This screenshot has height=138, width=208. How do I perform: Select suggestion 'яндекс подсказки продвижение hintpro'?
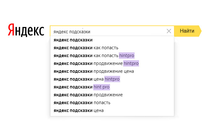point(112,64)
